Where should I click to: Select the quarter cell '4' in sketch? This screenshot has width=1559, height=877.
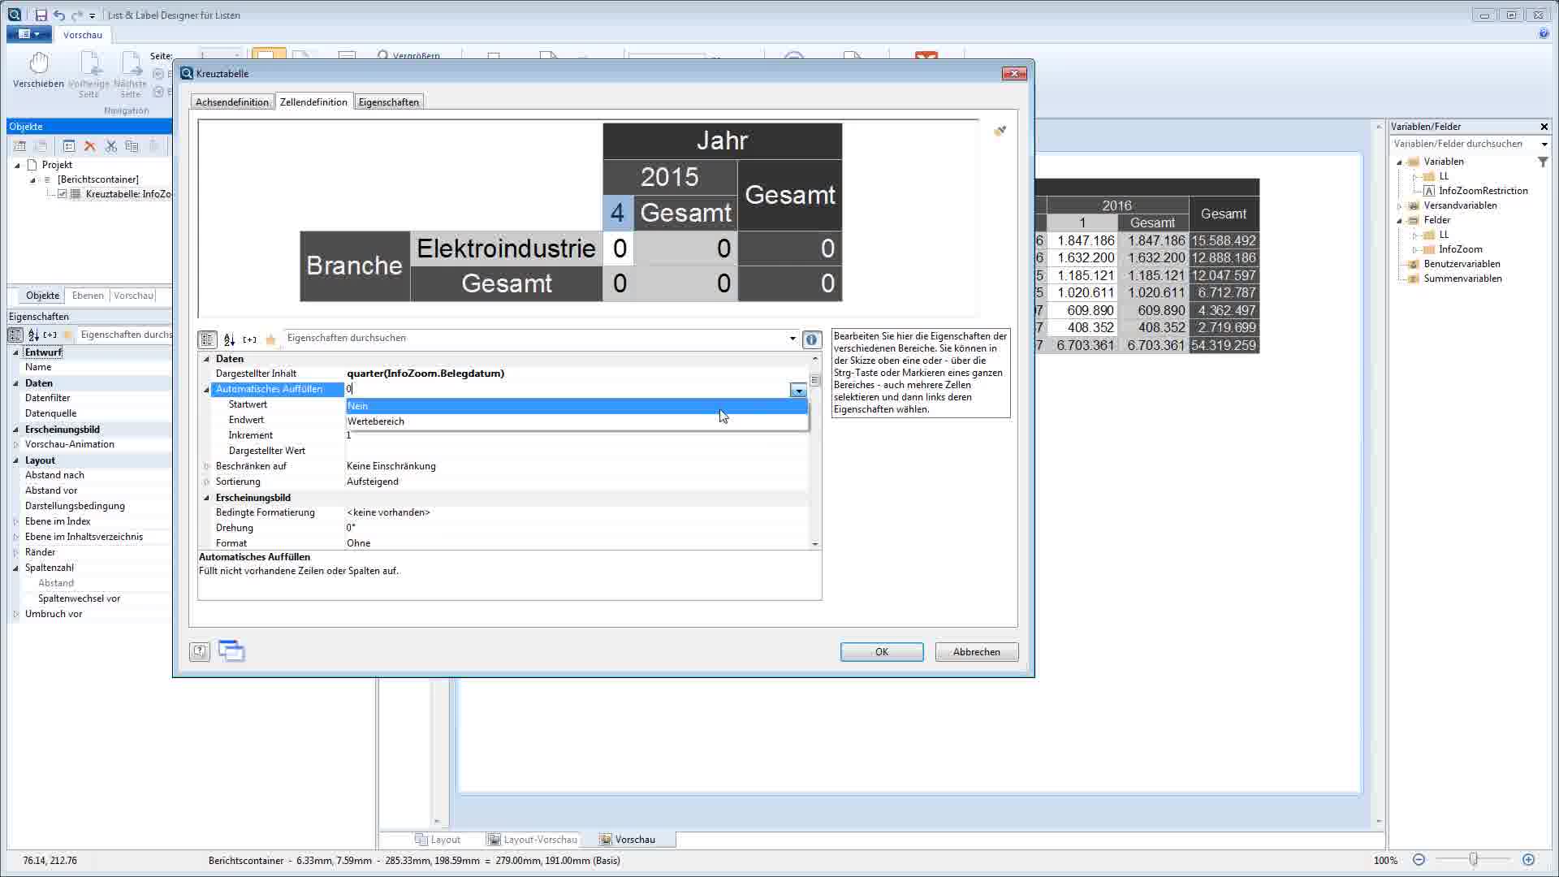point(617,213)
